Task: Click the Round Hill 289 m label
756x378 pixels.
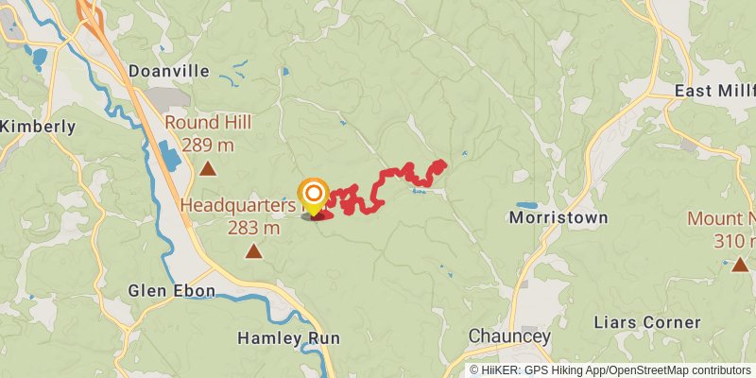Action: coord(208,133)
